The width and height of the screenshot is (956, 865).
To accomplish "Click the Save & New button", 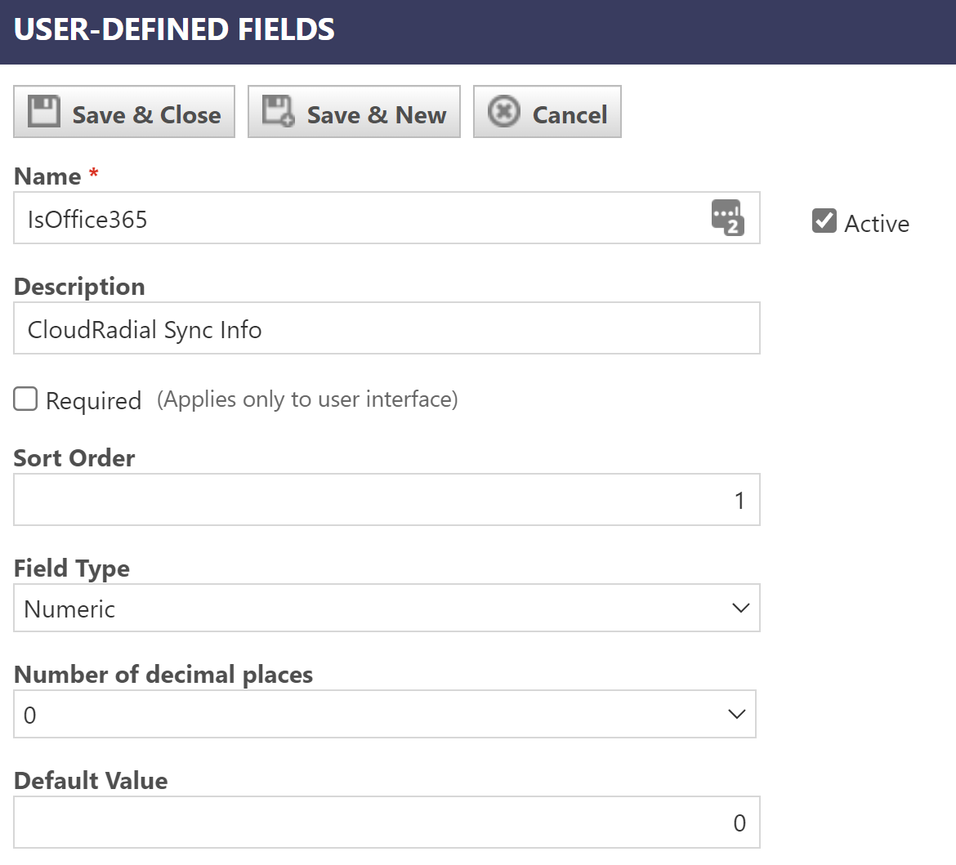I will coord(354,112).
